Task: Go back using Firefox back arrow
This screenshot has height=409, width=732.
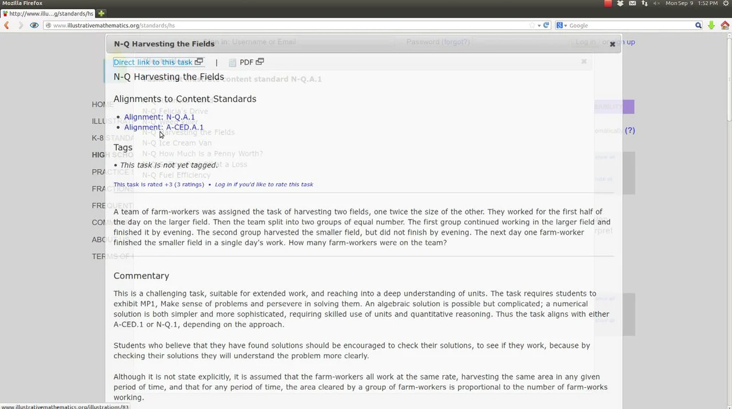Action: coord(7,25)
